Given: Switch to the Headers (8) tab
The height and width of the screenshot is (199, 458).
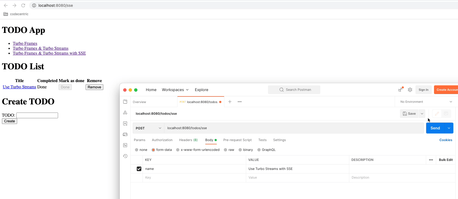Looking at the screenshot, I should point(188,140).
